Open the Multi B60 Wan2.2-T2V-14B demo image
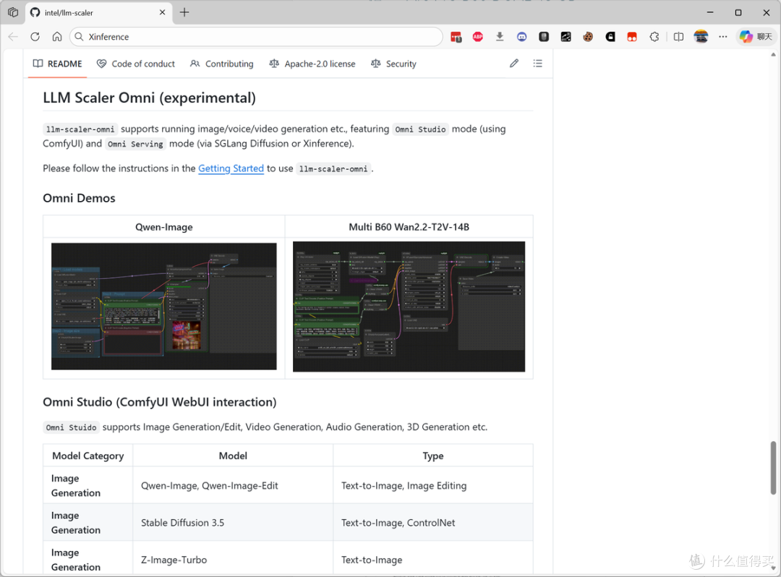The width and height of the screenshot is (781, 577). click(409, 307)
